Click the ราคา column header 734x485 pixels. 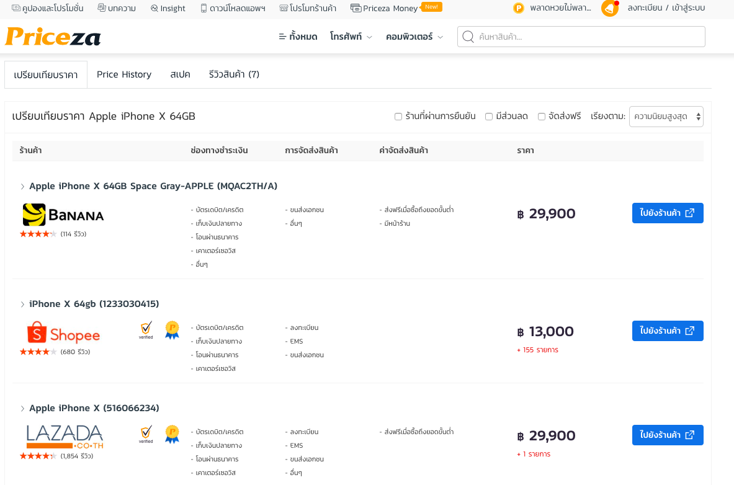click(526, 151)
